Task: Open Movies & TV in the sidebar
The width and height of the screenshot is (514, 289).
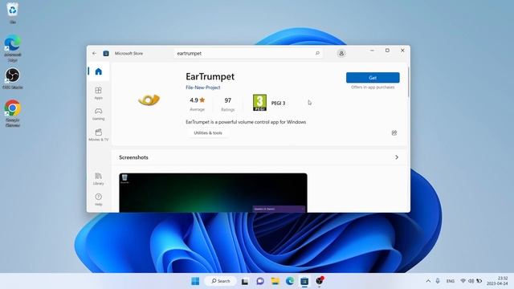Action: (x=98, y=135)
